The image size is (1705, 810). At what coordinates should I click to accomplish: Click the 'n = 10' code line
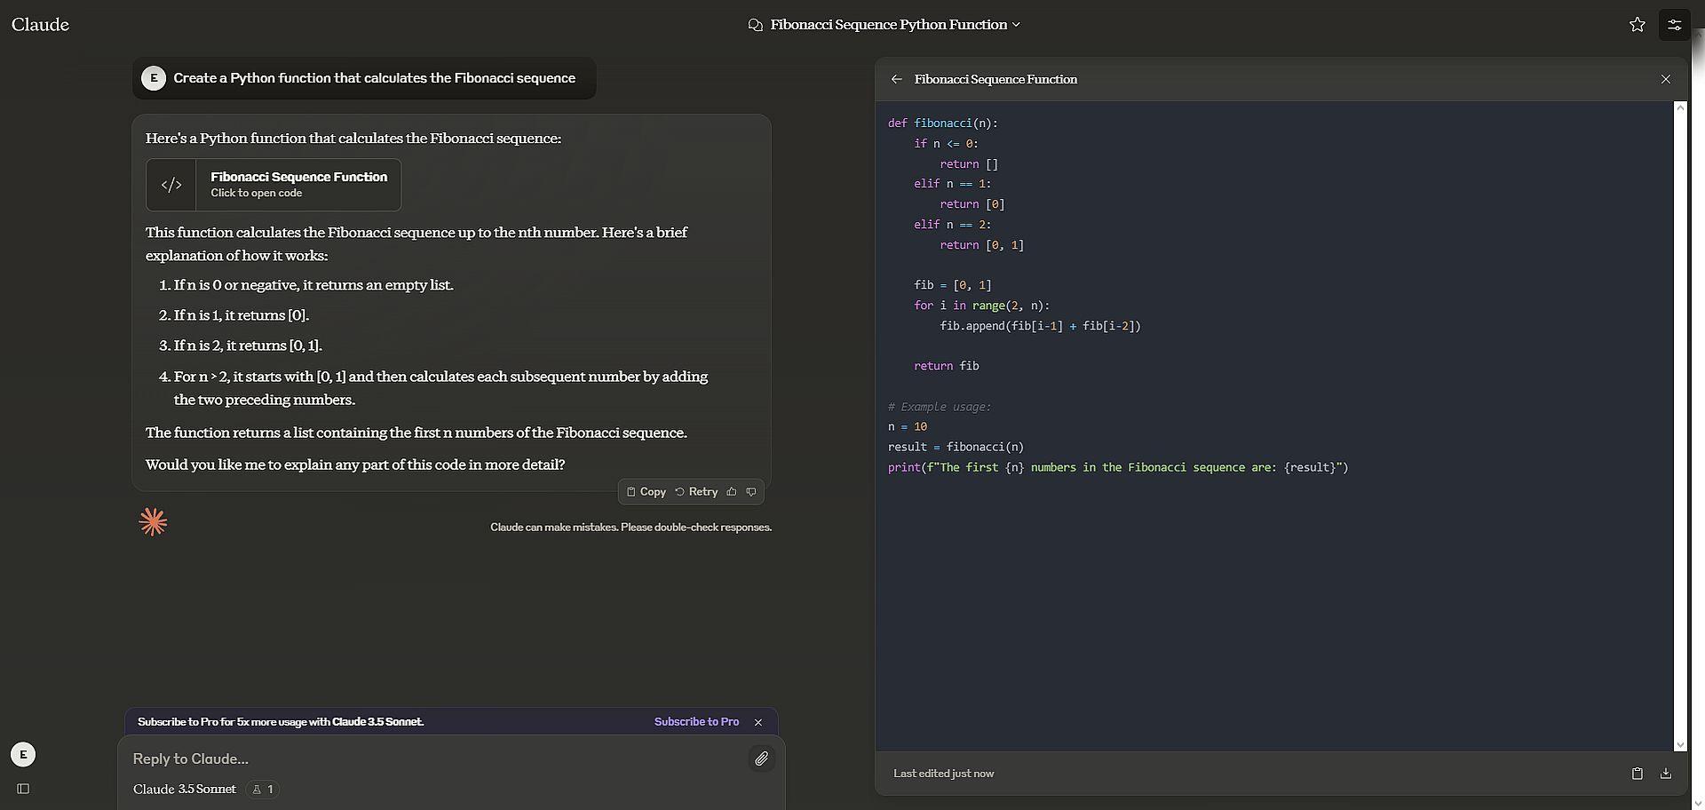[x=908, y=427]
